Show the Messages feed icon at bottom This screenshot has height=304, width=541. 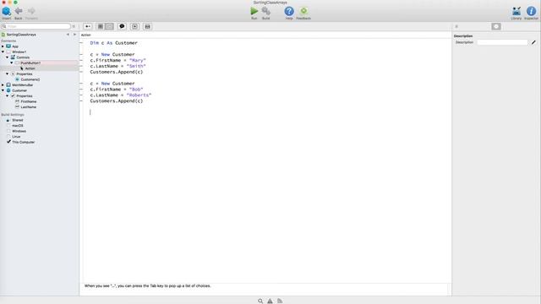(280, 301)
